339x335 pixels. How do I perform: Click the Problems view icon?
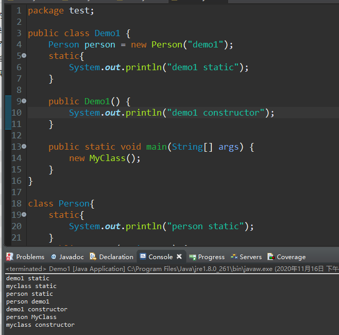[9, 257]
